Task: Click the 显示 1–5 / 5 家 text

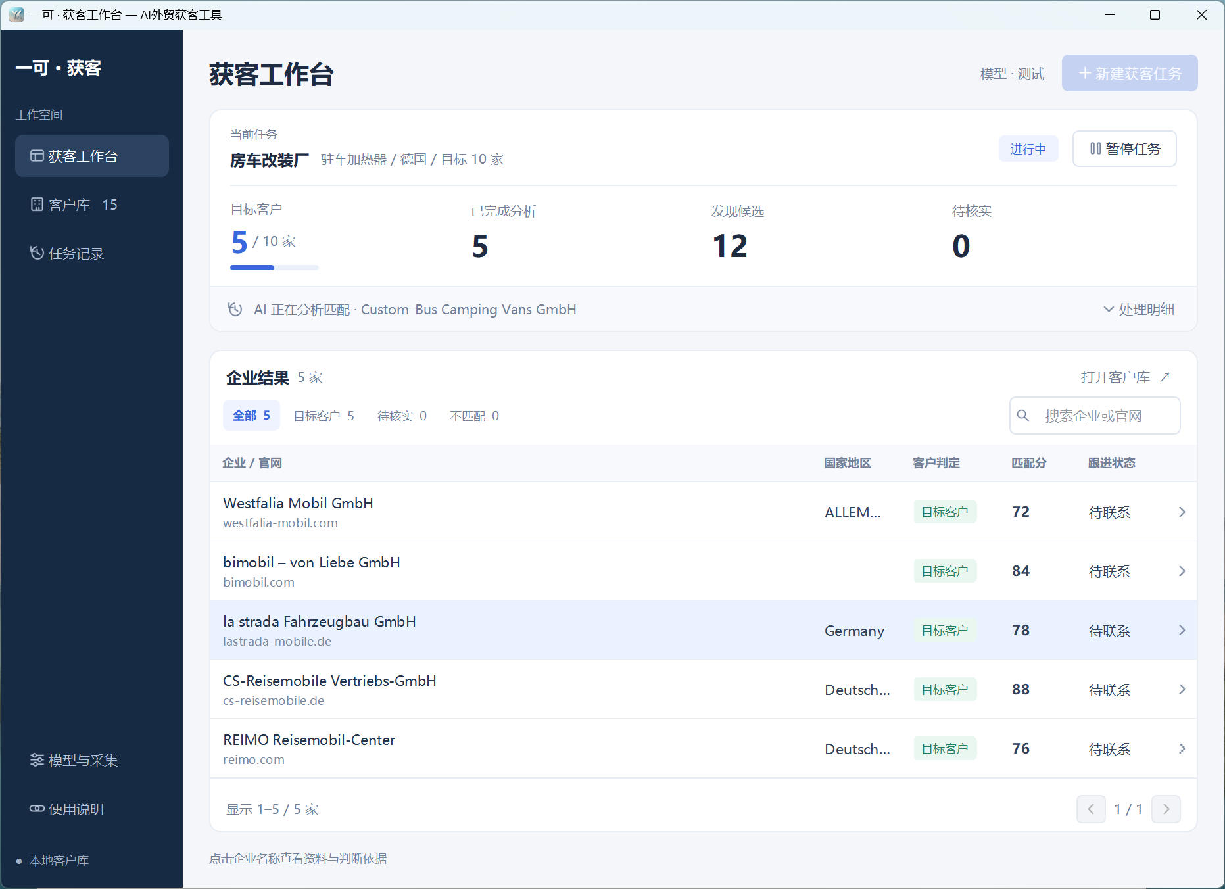Action: (x=272, y=809)
